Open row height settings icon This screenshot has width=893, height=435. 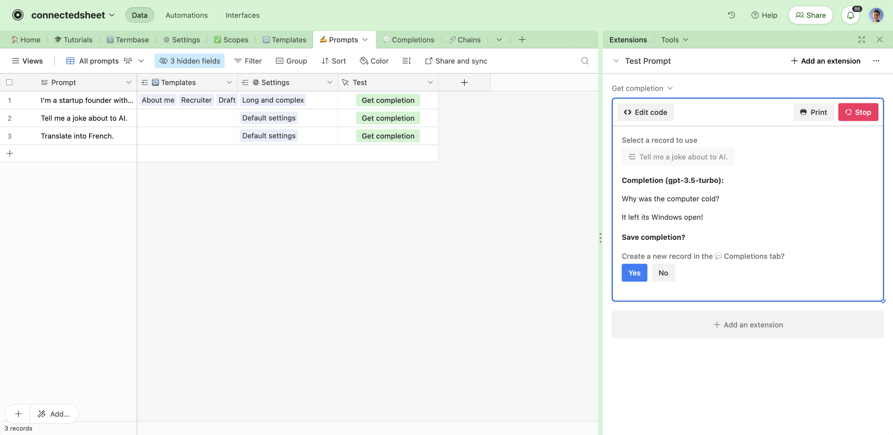(x=406, y=61)
